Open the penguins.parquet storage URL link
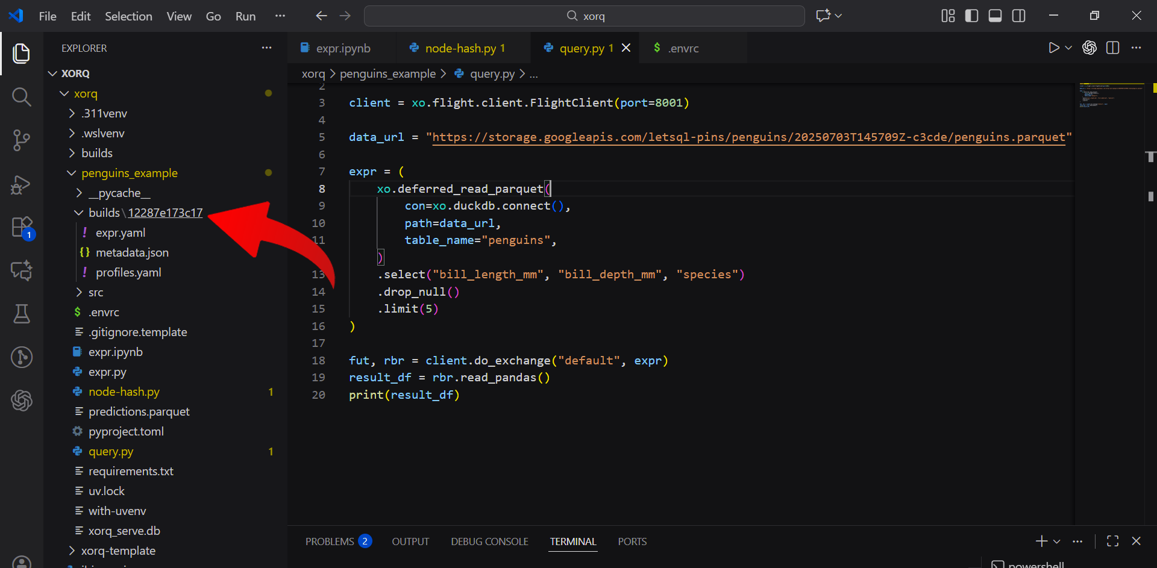Image resolution: width=1157 pixels, height=568 pixels. tap(748, 137)
